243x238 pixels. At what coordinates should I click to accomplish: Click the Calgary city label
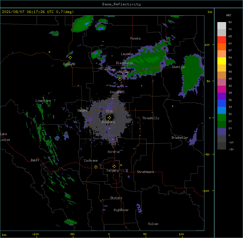(x=112, y=170)
